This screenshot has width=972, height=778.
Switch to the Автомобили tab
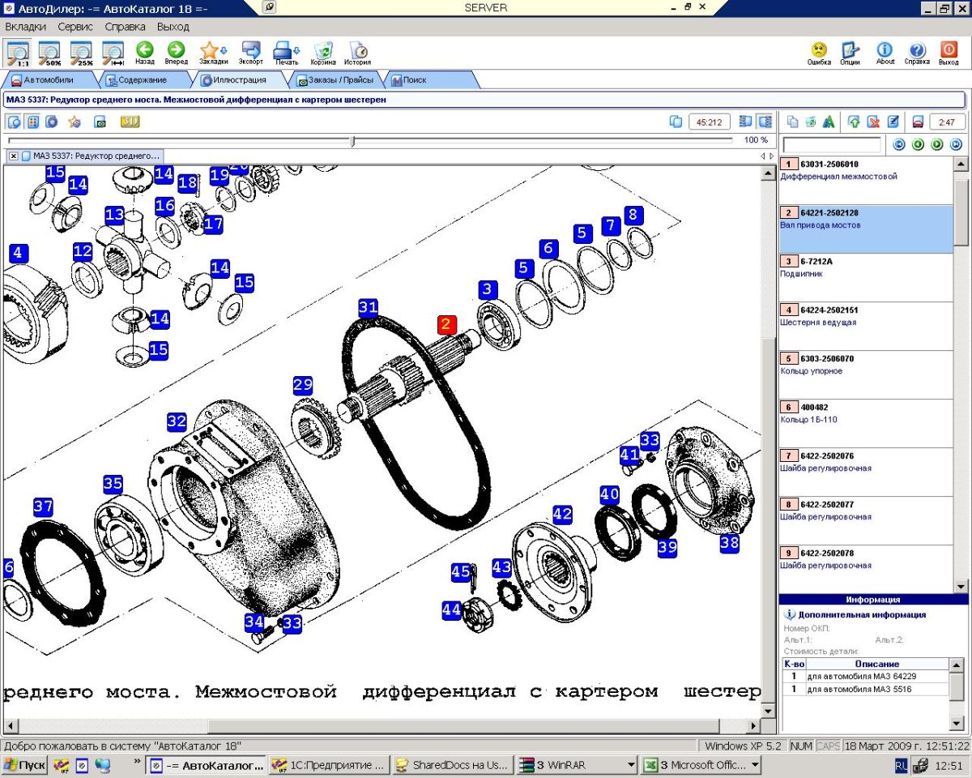(48, 80)
